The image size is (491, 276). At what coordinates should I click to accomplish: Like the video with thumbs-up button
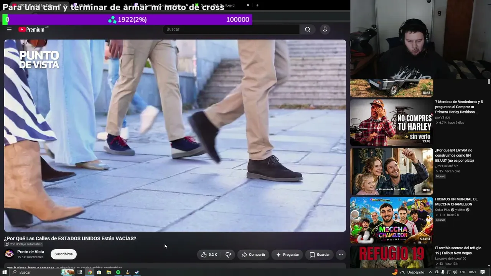[x=209, y=255]
